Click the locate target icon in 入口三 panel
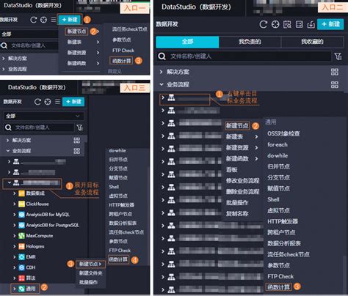This screenshot has width=348, height=296. (x=48, y=102)
